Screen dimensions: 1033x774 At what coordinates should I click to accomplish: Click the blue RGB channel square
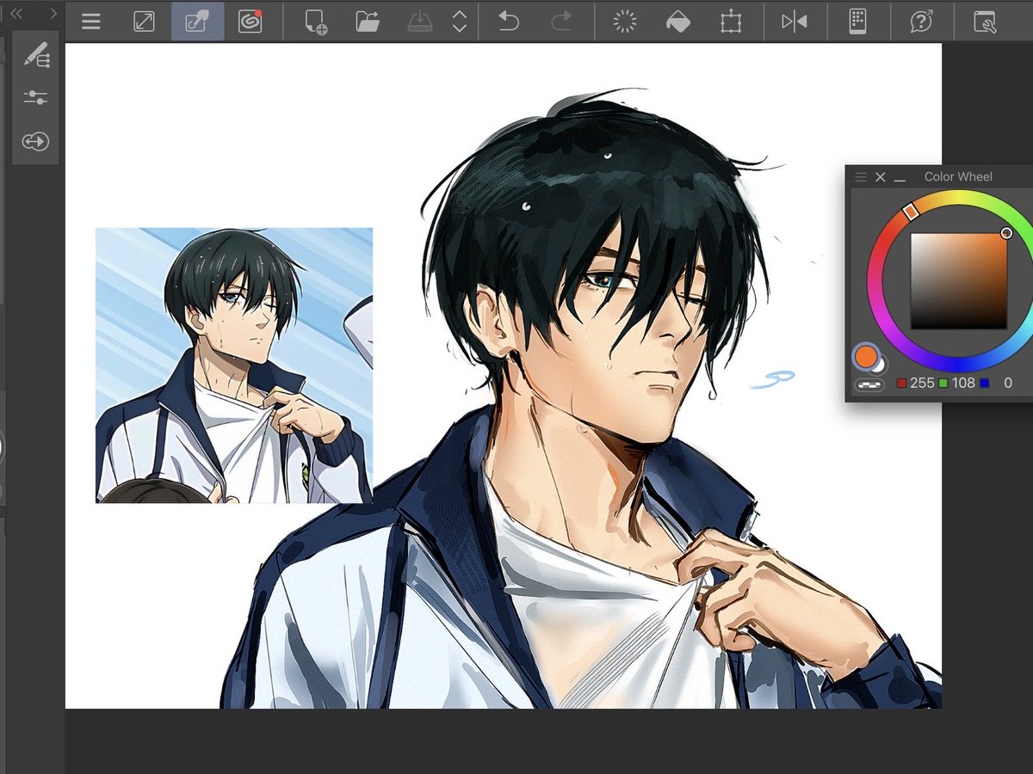tap(984, 384)
